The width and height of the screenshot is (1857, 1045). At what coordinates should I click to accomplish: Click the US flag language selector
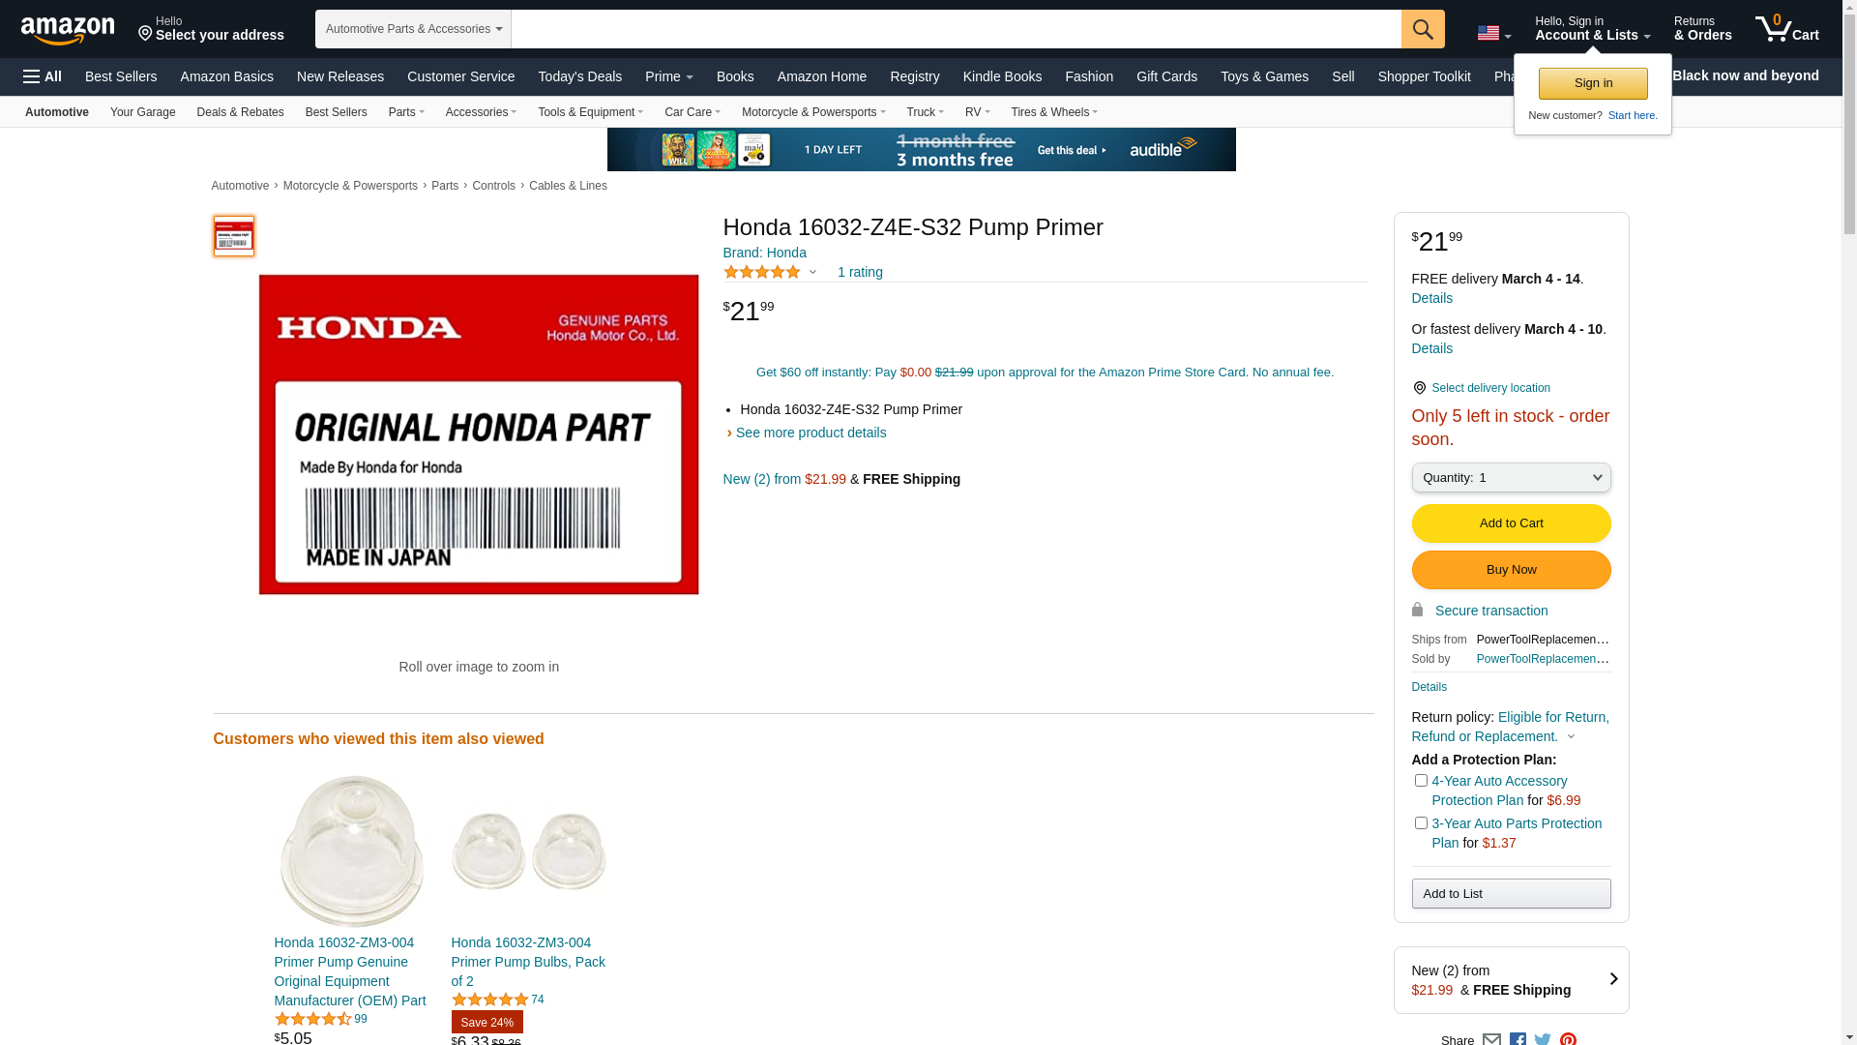coord(1494,33)
